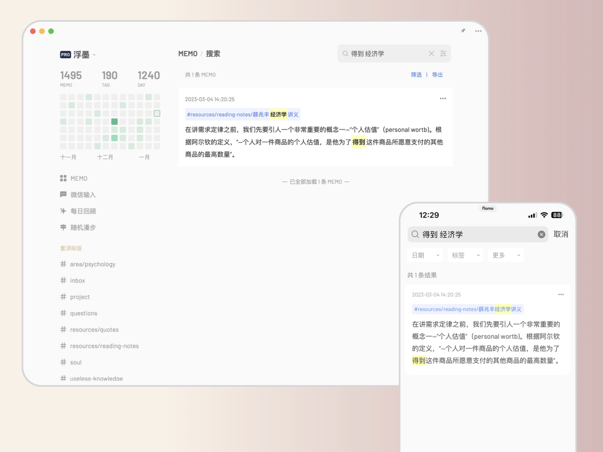The width and height of the screenshot is (603, 452).
Task: Tap the phone search magnifier icon
Action: pos(415,234)
